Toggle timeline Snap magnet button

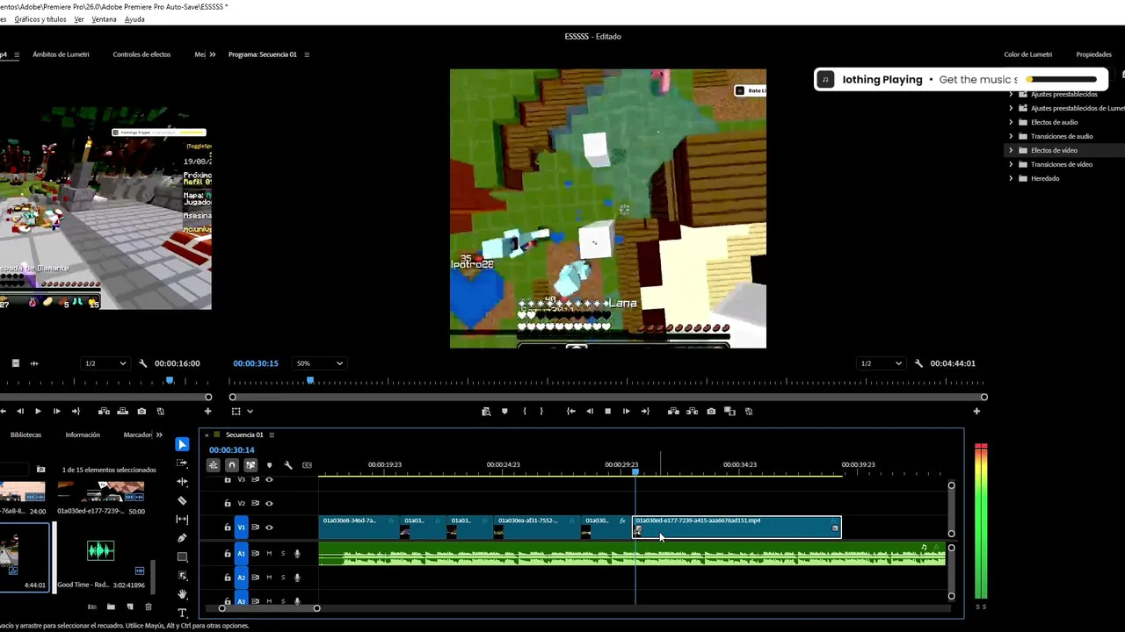[x=232, y=465]
